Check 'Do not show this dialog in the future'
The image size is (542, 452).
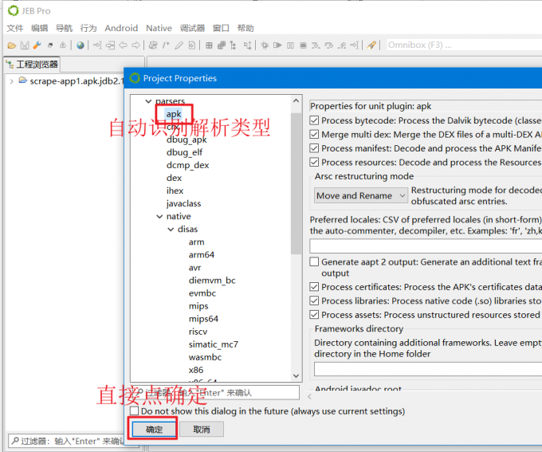(x=134, y=411)
